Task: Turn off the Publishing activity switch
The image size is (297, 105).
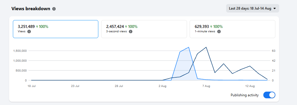Action: click(x=269, y=95)
